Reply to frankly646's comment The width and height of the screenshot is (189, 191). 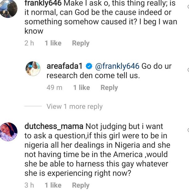pyautogui.click(x=81, y=43)
